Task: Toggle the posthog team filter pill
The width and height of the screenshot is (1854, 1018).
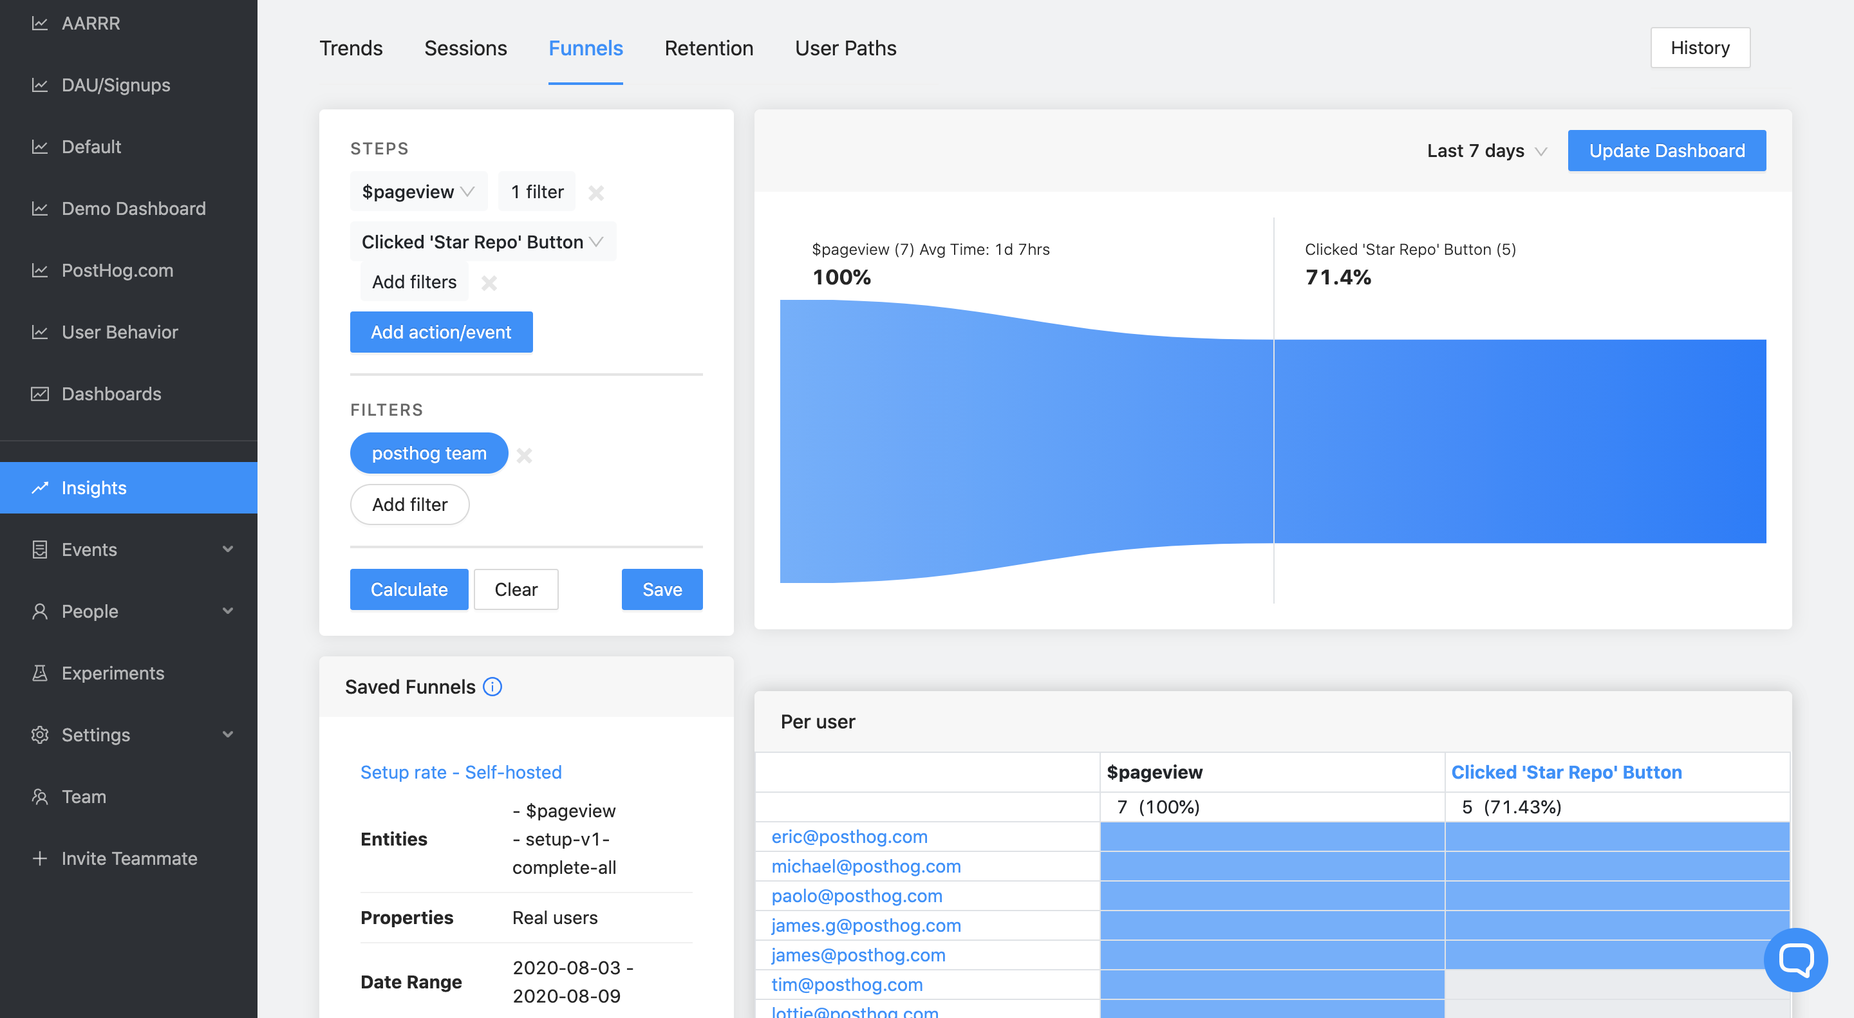Action: [x=429, y=453]
